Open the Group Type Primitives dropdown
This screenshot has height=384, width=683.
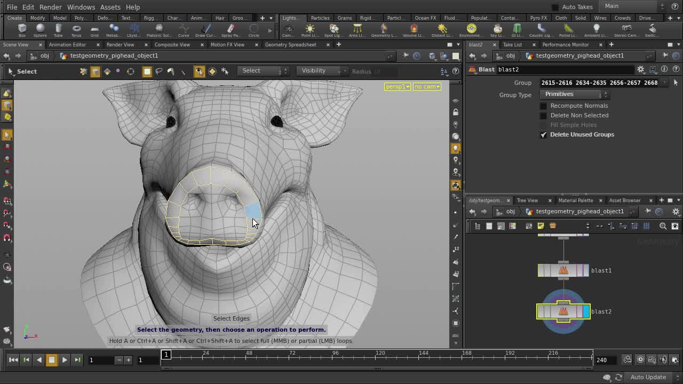click(574, 94)
